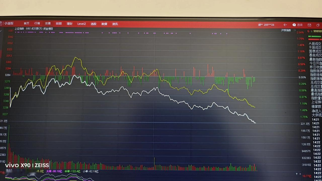This screenshot has width=322, height=181.
Task: Click the 大单:-96.18亿 value
Action: [x=54, y=171]
